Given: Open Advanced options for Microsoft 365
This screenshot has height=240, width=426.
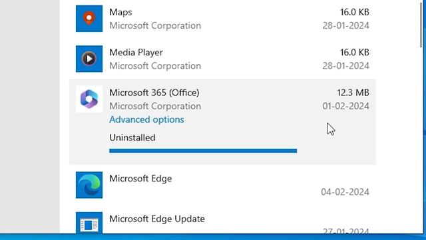Looking at the screenshot, I should (146, 119).
